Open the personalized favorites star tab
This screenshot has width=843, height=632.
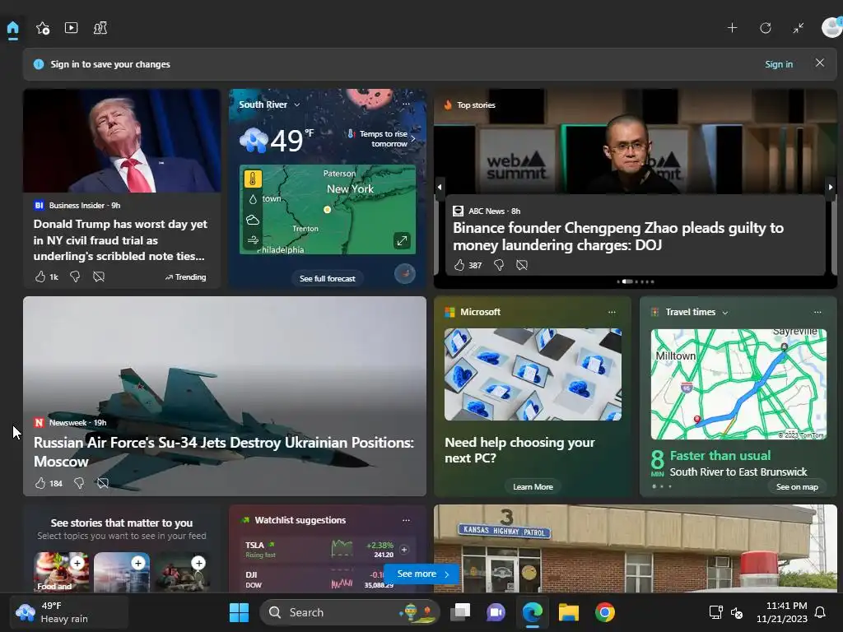coord(43,28)
